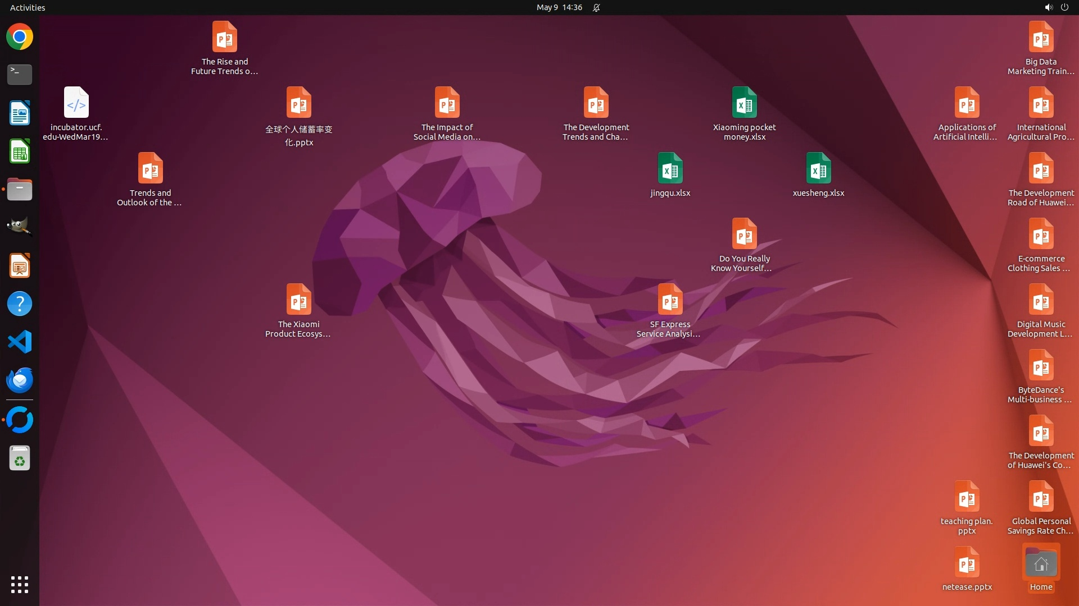Launch the Terminal from the dock

click(x=20, y=75)
